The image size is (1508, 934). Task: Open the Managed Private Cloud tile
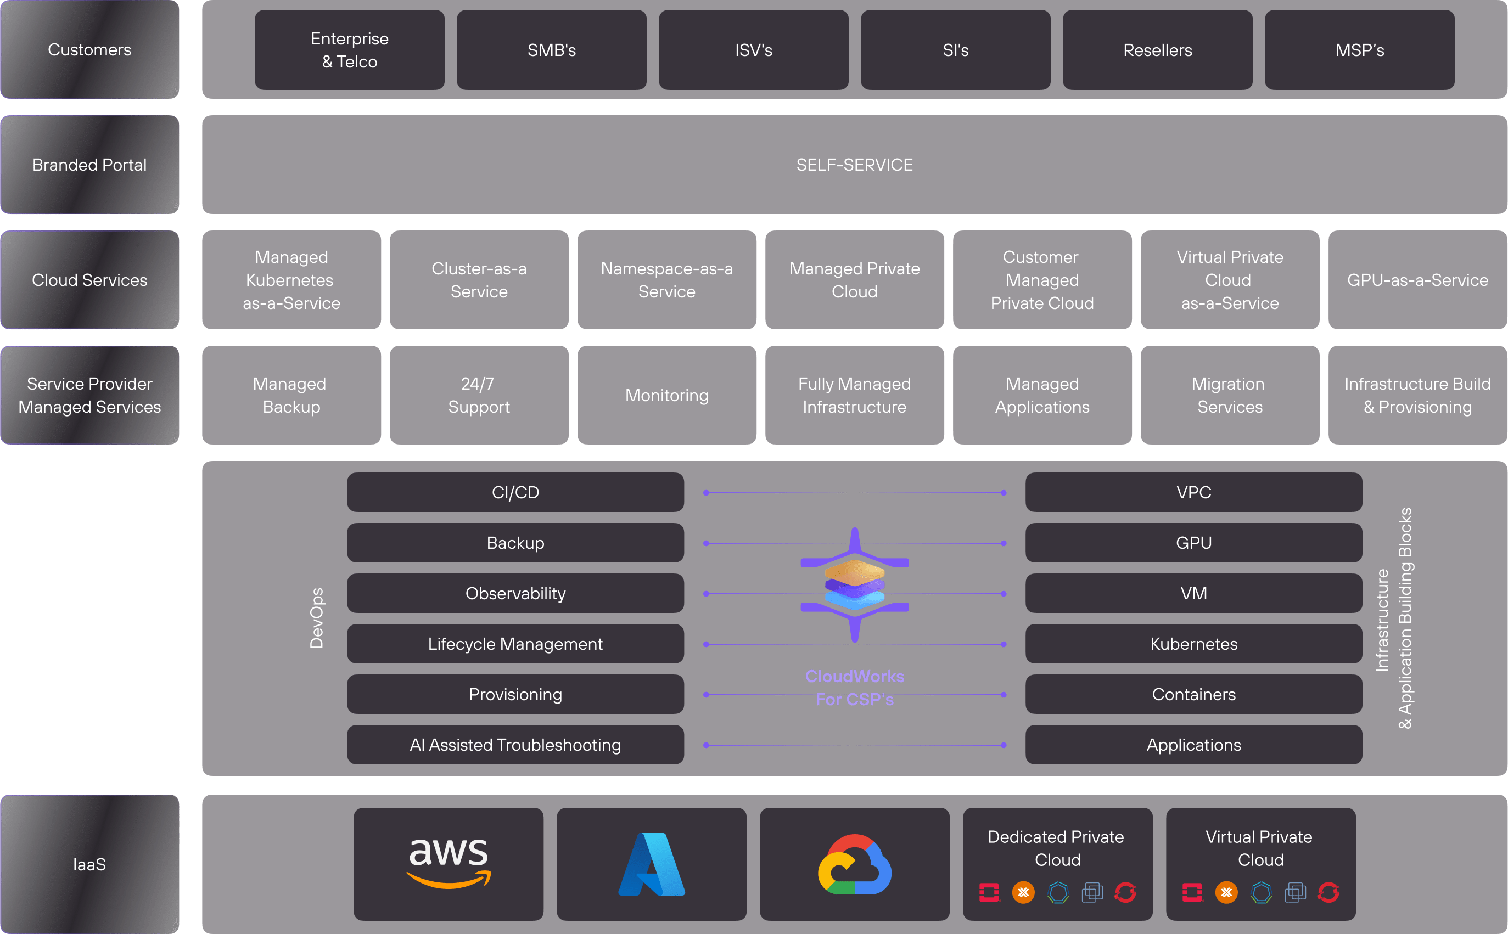pos(854,280)
